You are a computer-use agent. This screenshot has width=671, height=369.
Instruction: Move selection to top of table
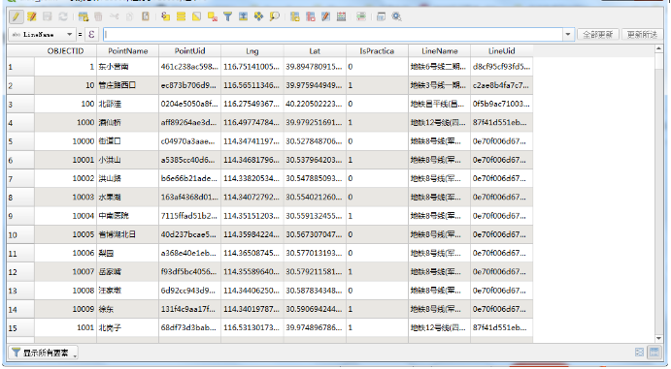tap(243, 16)
